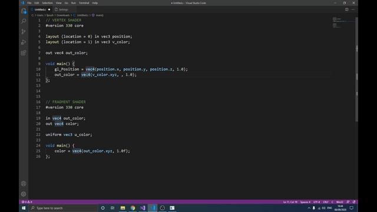
Task: Open the Accounts menu icon
Action: (24, 184)
